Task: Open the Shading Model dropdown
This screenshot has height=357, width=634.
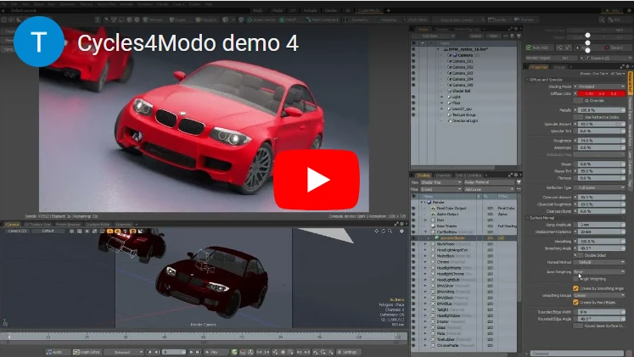Action: click(x=601, y=86)
